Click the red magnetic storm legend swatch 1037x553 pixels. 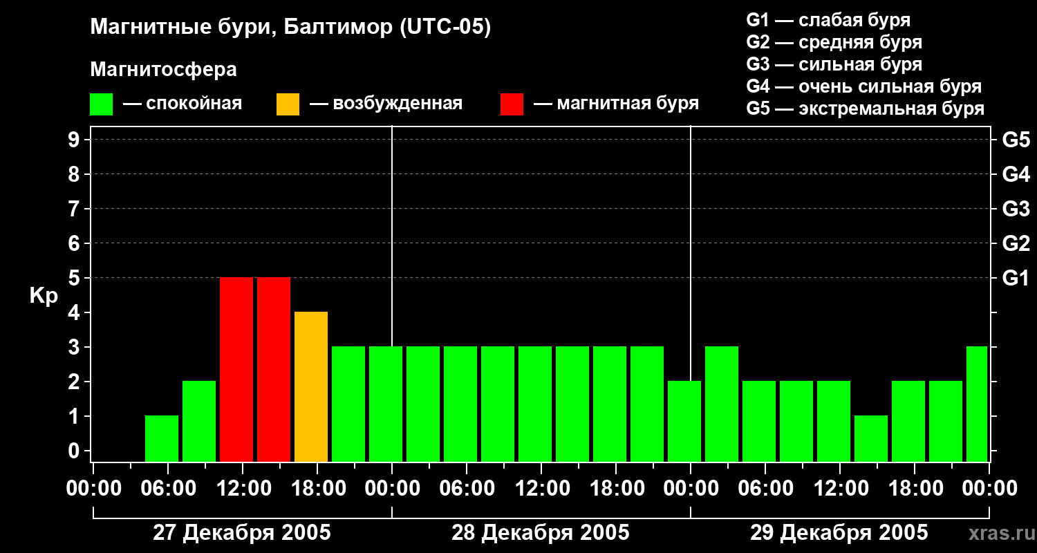point(512,104)
